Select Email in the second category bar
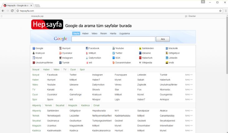Screen dimensions: 228x133 point(96,105)
